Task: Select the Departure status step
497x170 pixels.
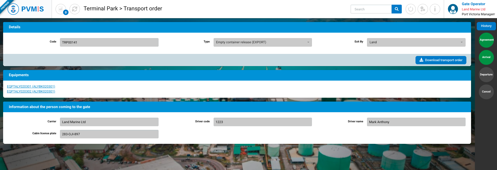Action: 486,75
